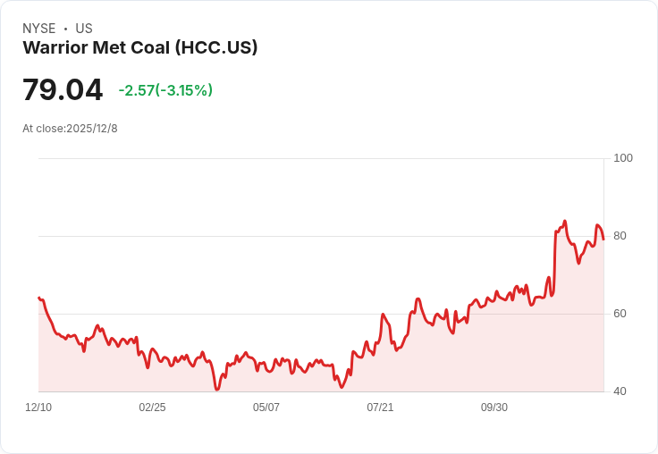Select the 05/07 date on x-axis

(x=266, y=407)
